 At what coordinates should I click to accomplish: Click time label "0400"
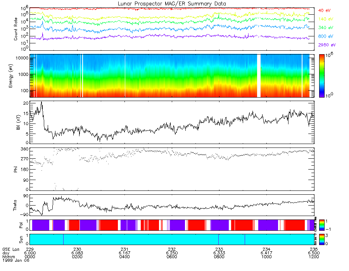pyautogui.click(x=124, y=257)
